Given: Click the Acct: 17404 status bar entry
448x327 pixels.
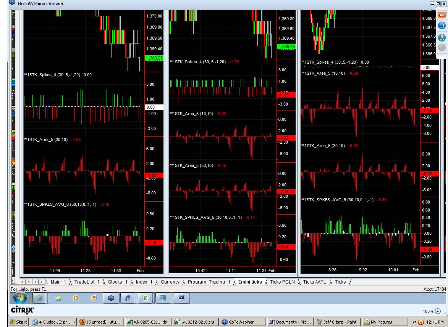Looking at the screenshot, I should [435, 289].
